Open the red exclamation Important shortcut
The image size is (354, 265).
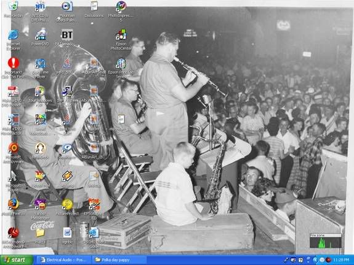14,63
